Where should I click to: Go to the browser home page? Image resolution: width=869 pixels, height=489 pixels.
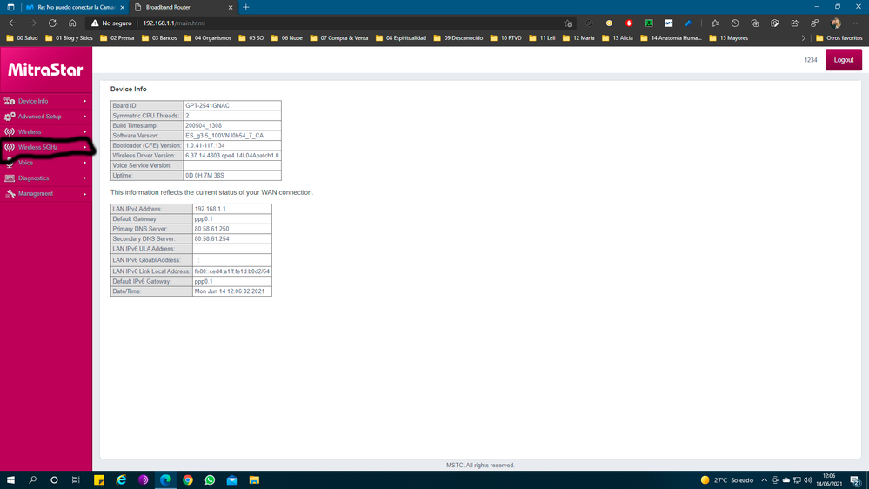coord(72,23)
